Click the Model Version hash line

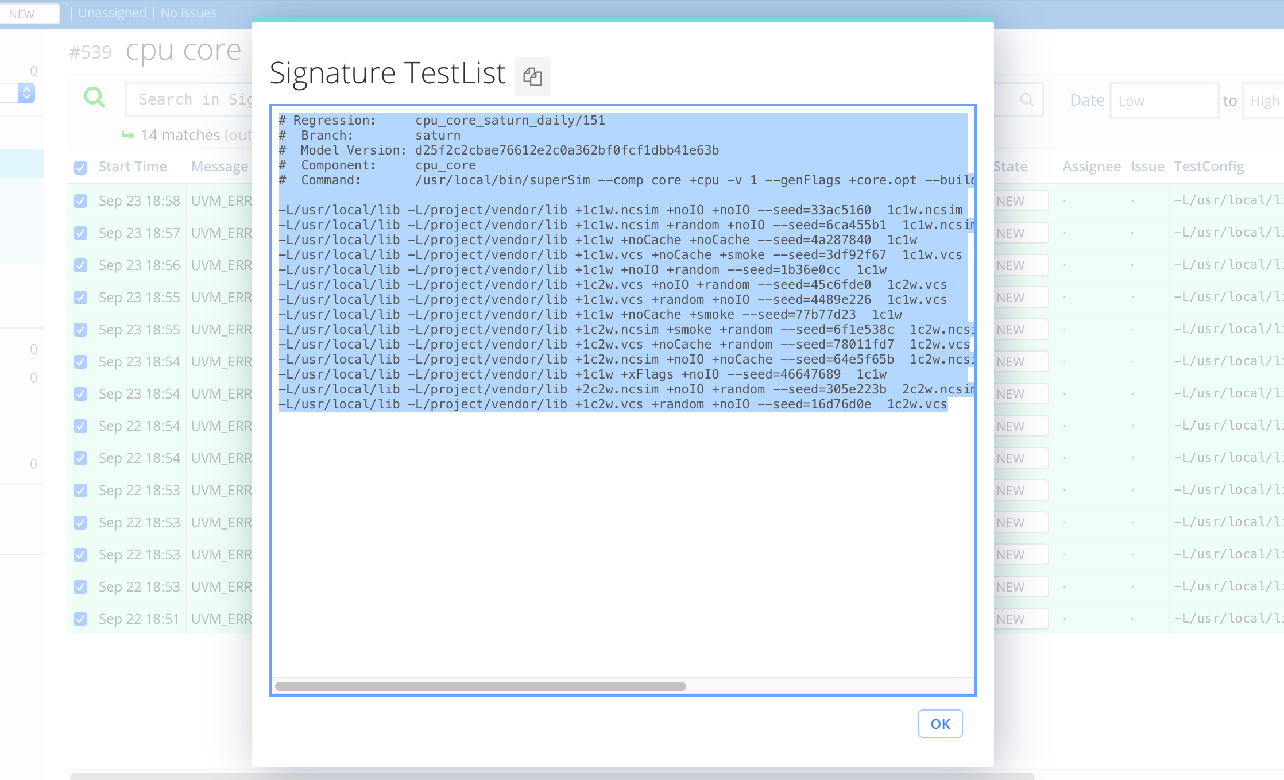498,150
